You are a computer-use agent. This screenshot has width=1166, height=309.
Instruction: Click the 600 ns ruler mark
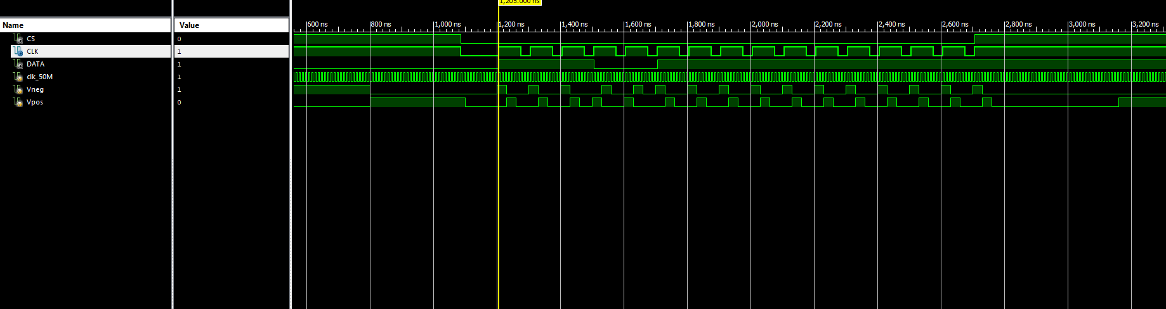pos(318,24)
